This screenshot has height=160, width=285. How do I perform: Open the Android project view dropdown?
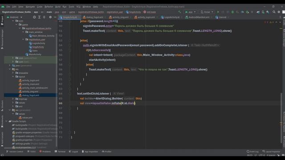pyautogui.click(x=15, y=17)
